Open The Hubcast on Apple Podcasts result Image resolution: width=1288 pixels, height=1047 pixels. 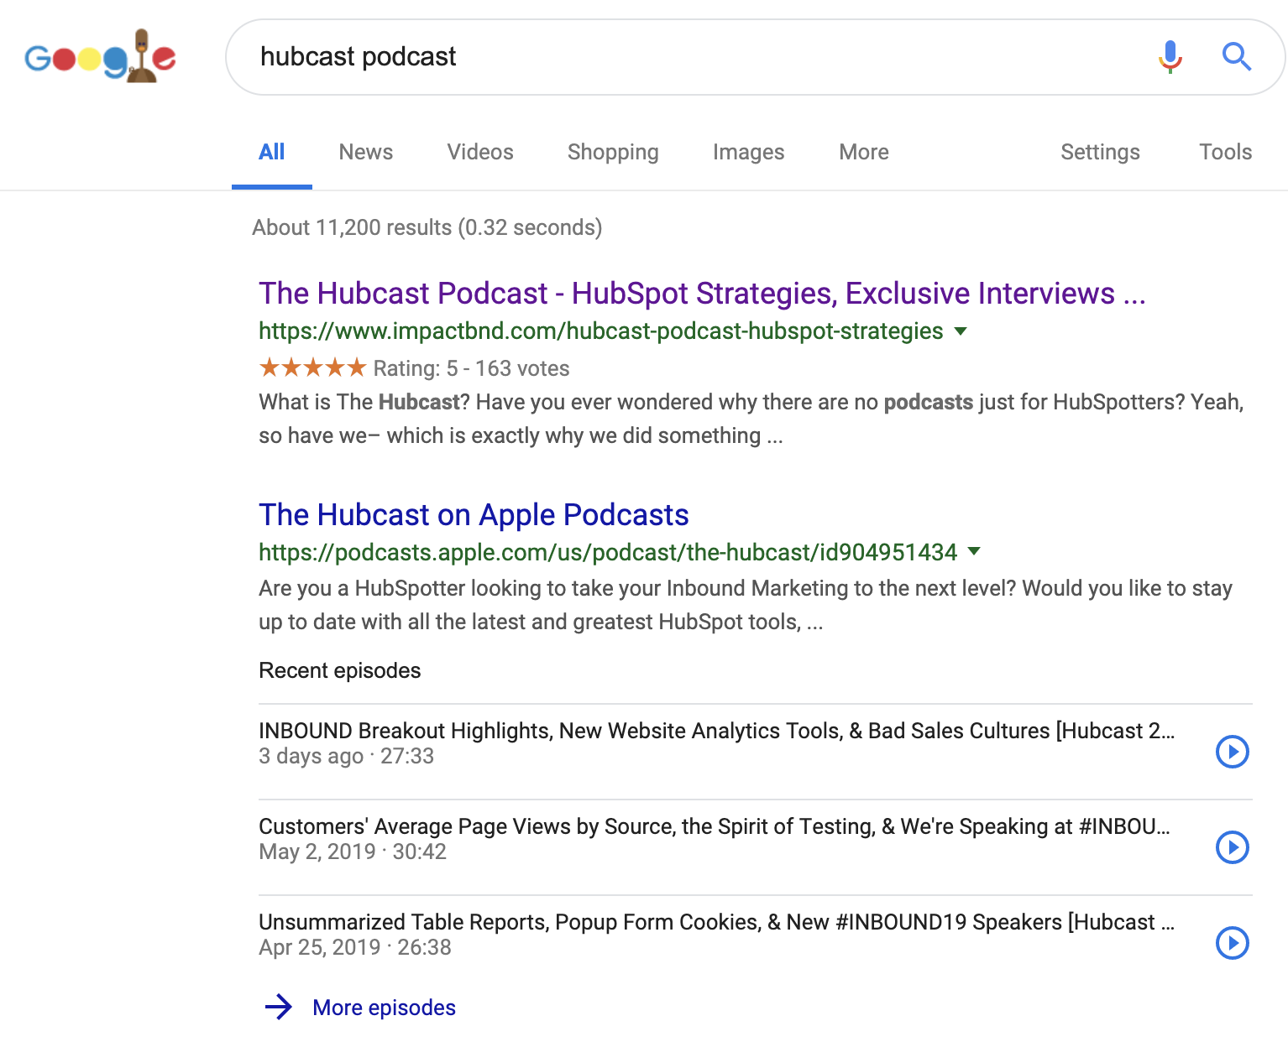474,515
